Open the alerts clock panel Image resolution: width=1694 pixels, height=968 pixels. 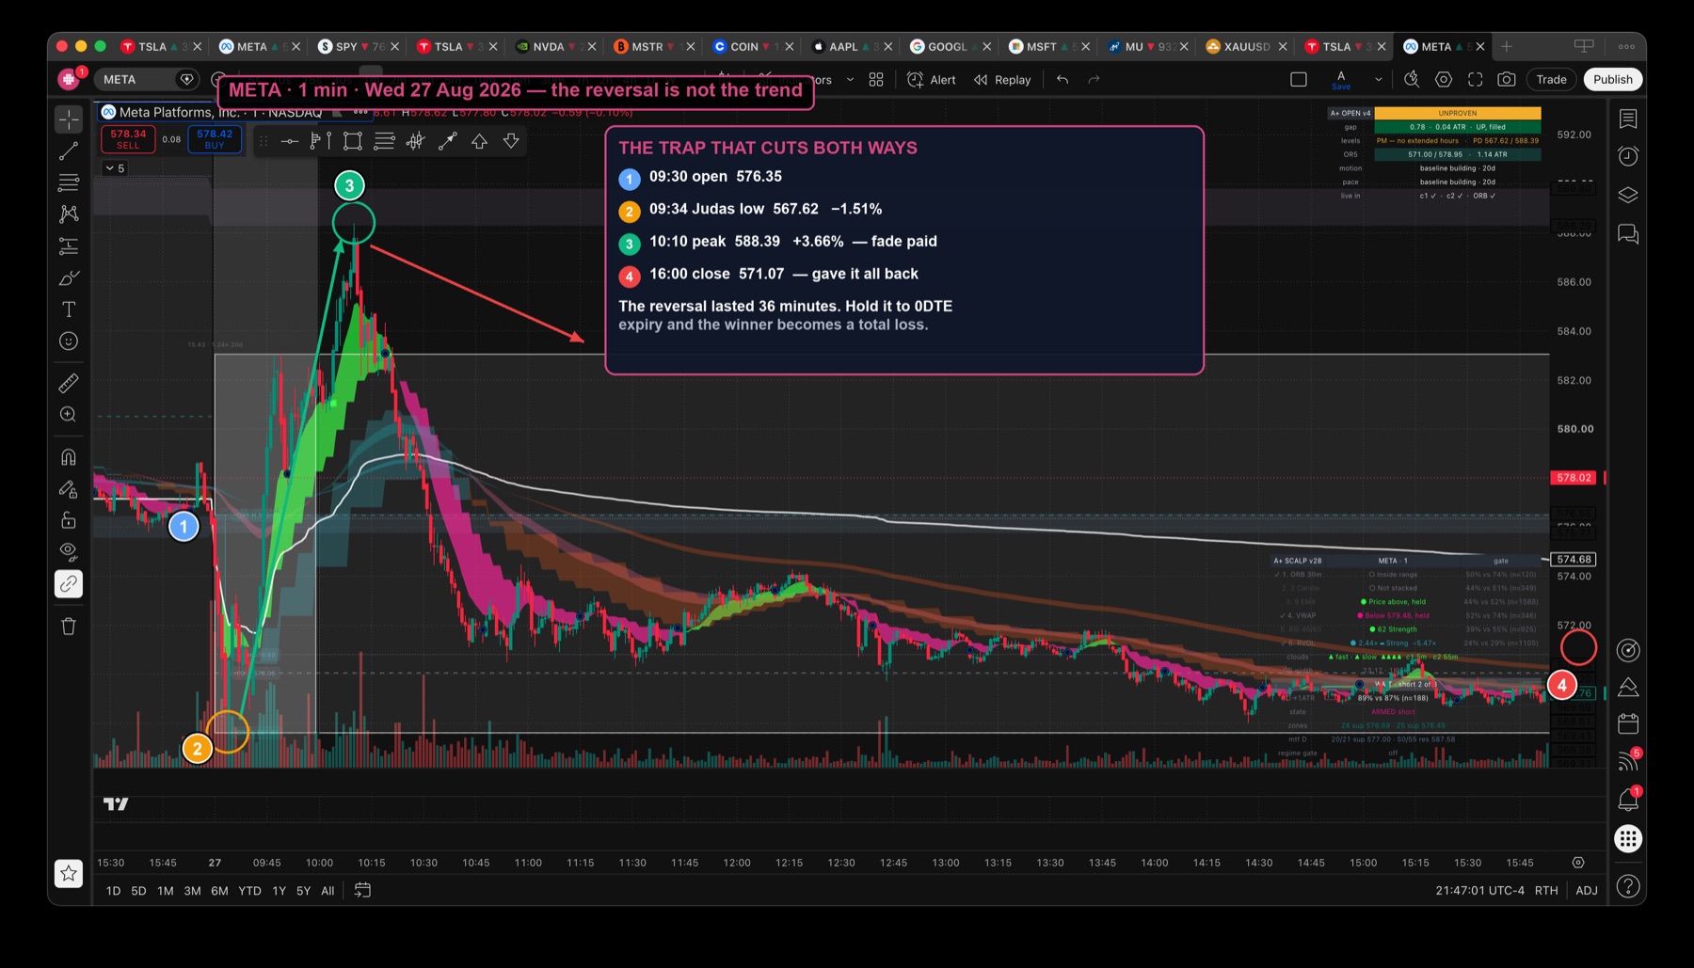[x=1628, y=156]
